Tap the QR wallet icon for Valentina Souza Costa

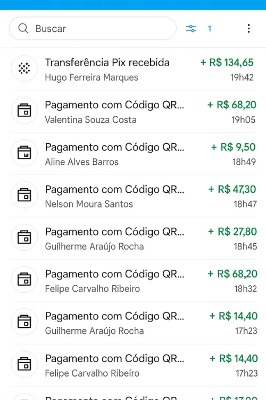[x=24, y=110]
